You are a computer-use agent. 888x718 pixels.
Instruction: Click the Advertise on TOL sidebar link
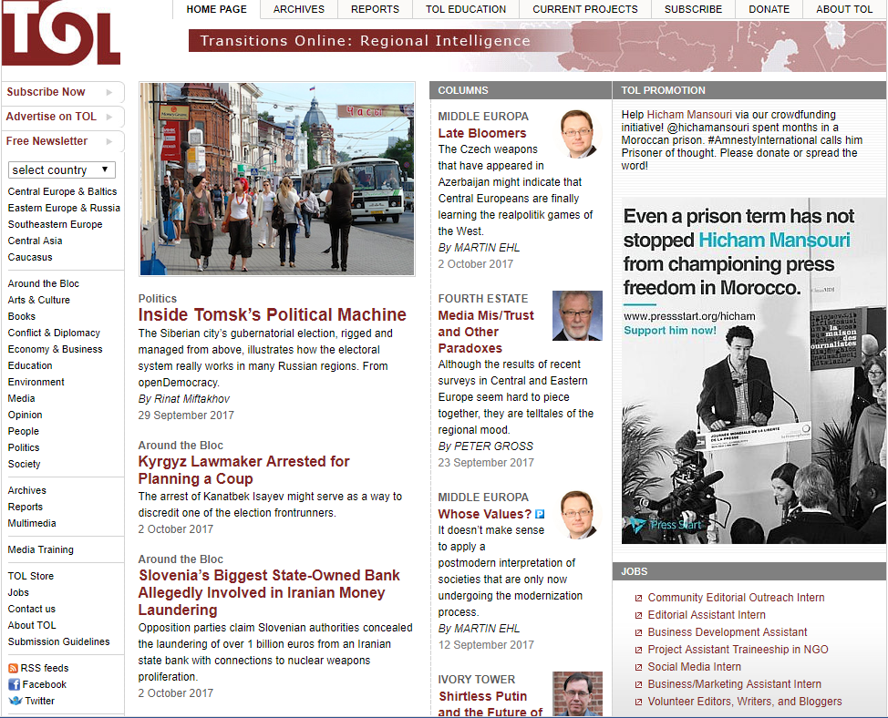51,117
